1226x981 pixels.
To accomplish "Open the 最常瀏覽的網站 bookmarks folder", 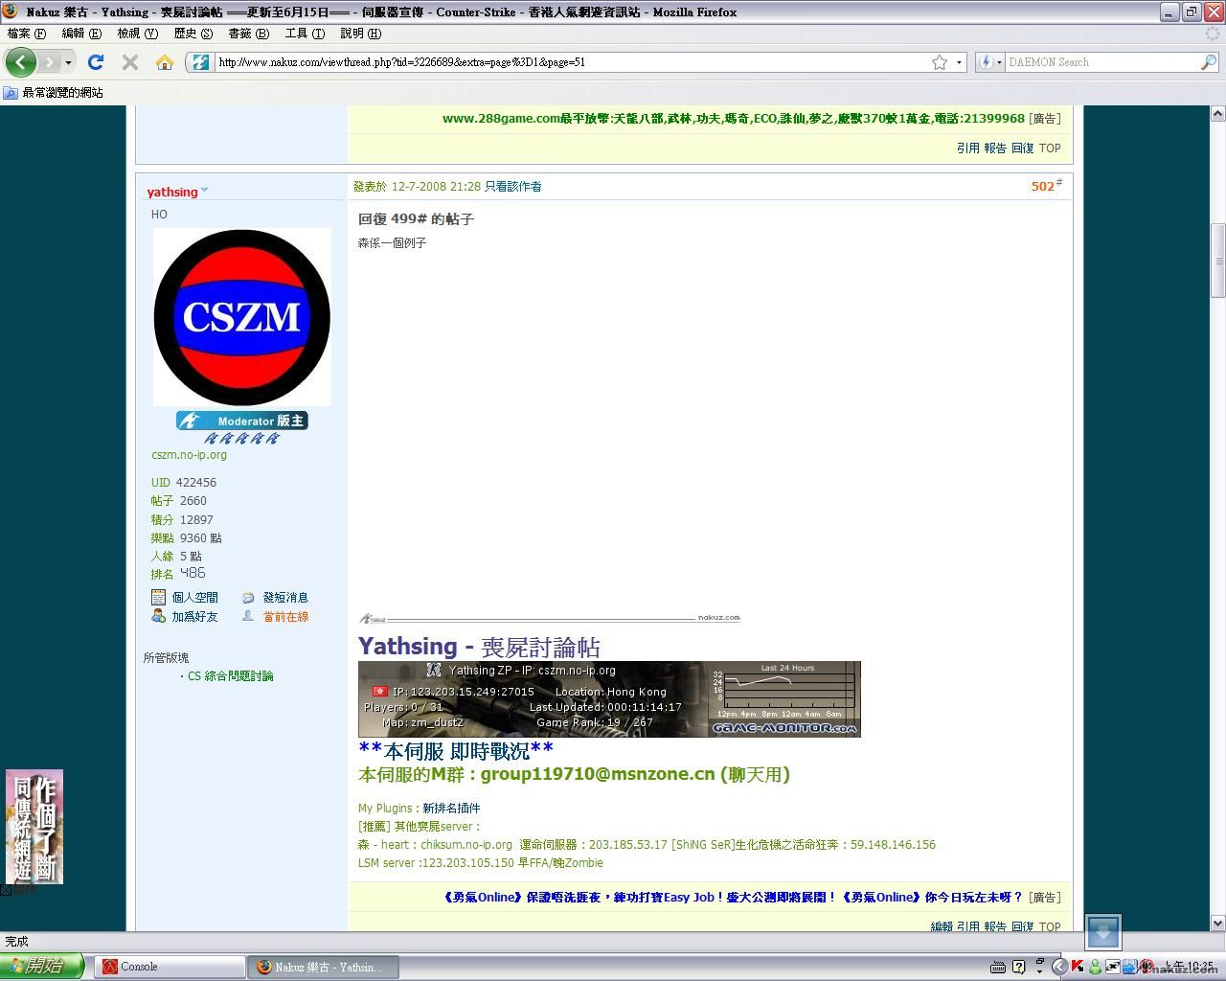I will tap(54, 93).
